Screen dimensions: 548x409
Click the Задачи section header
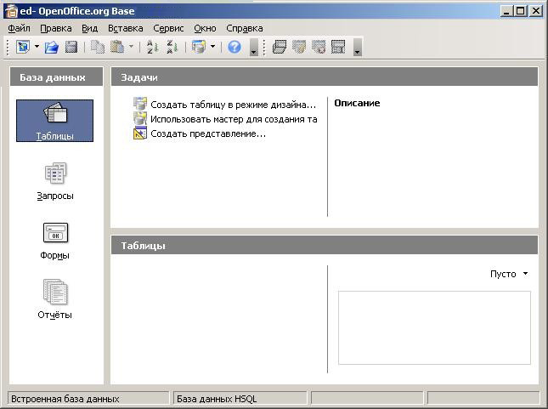pos(325,77)
